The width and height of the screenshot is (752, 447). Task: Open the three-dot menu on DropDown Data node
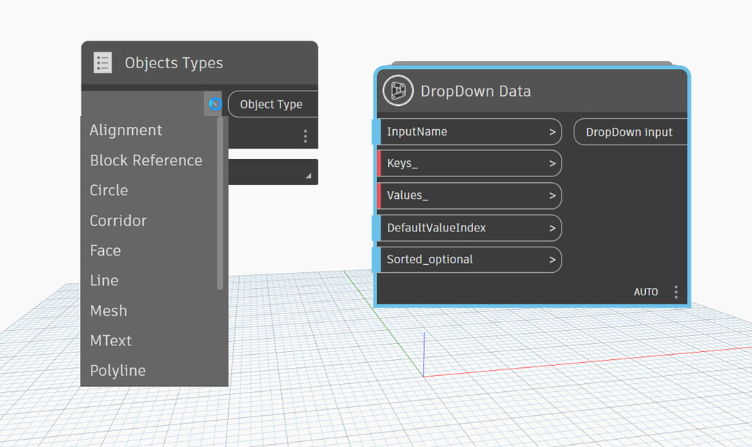pyautogui.click(x=675, y=291)
